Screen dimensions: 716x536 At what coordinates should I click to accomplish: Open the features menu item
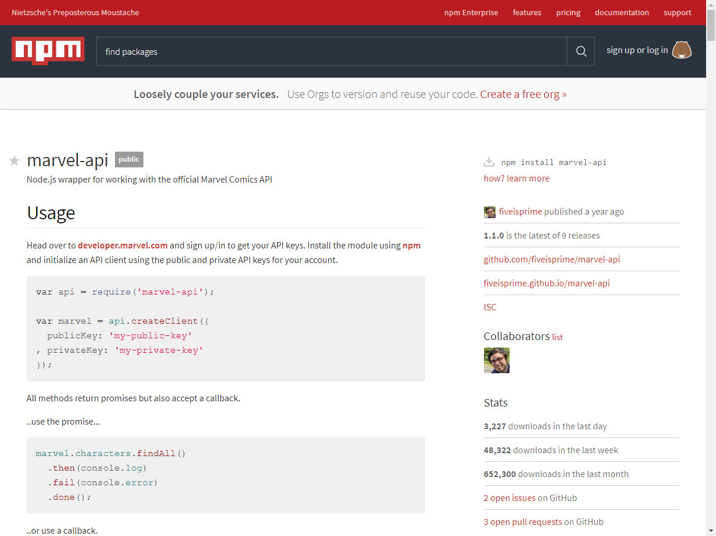[527, 12]
